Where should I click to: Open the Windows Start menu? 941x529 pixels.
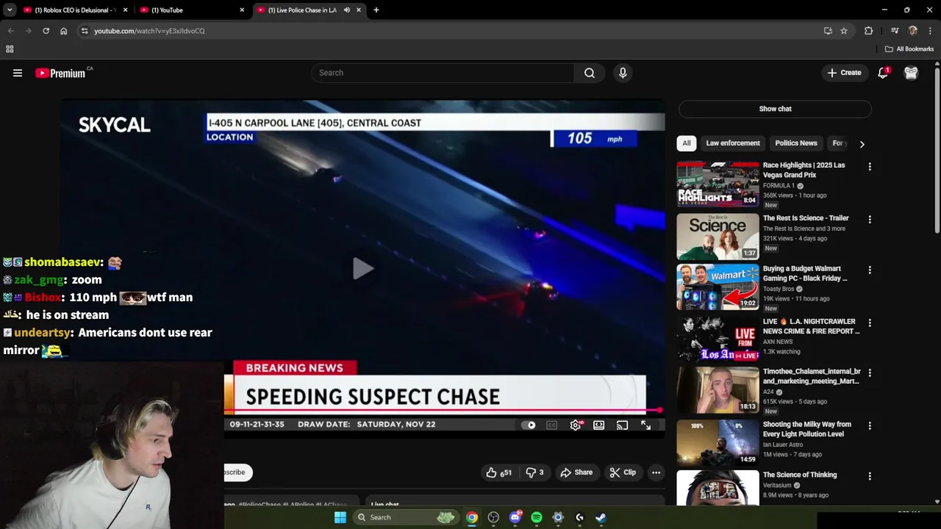(x=340, y=517)
